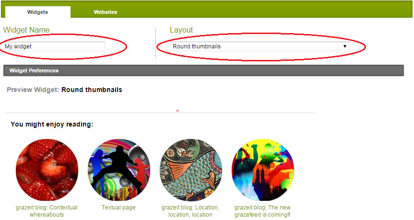Focus the My widget name field
Screen dimensions: 414x220
[54, 46]
